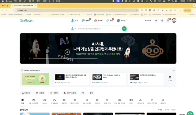Collapse the continue-learning section chevron

pos(174,70)
